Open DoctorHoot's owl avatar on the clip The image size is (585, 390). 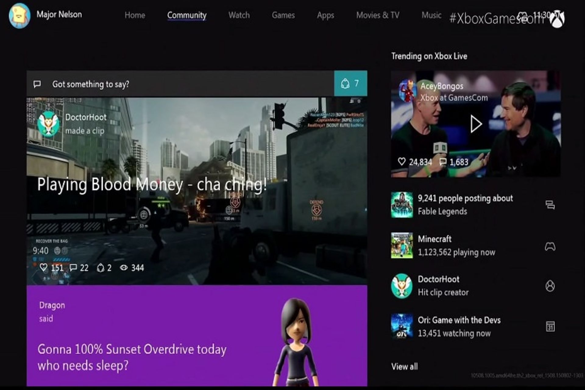tap(48, 124)
